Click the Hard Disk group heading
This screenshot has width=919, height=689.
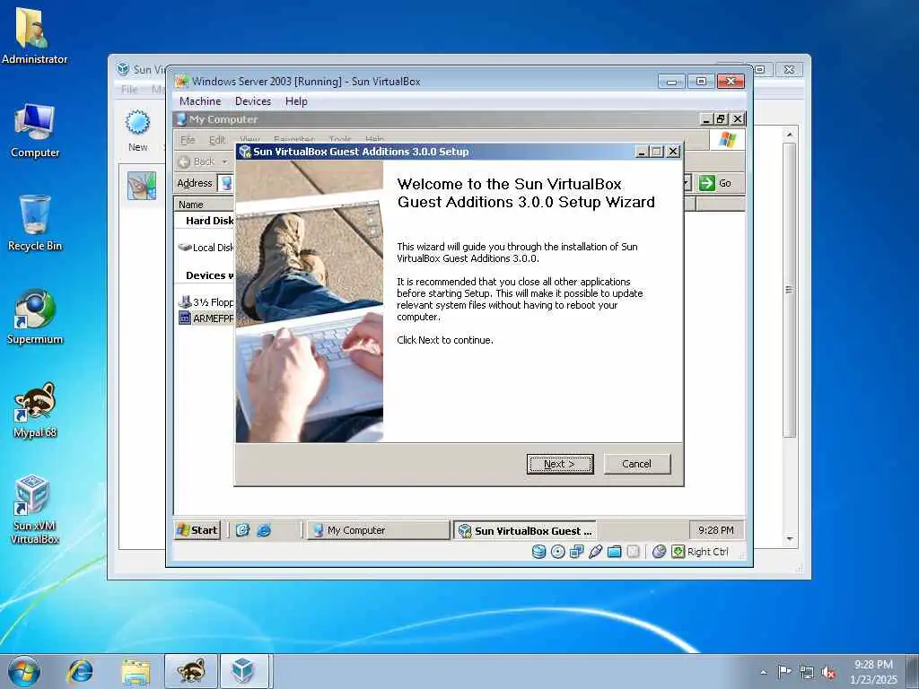click(x=209, y=221)
